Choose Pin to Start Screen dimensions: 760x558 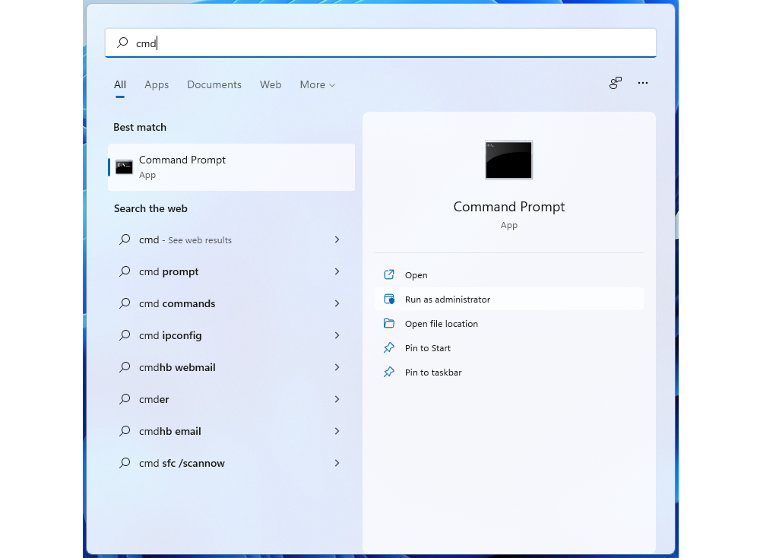[509, 347]
